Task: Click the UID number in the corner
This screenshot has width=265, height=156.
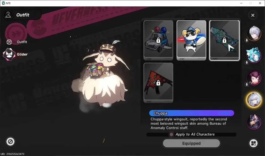Action: [12, 154]
